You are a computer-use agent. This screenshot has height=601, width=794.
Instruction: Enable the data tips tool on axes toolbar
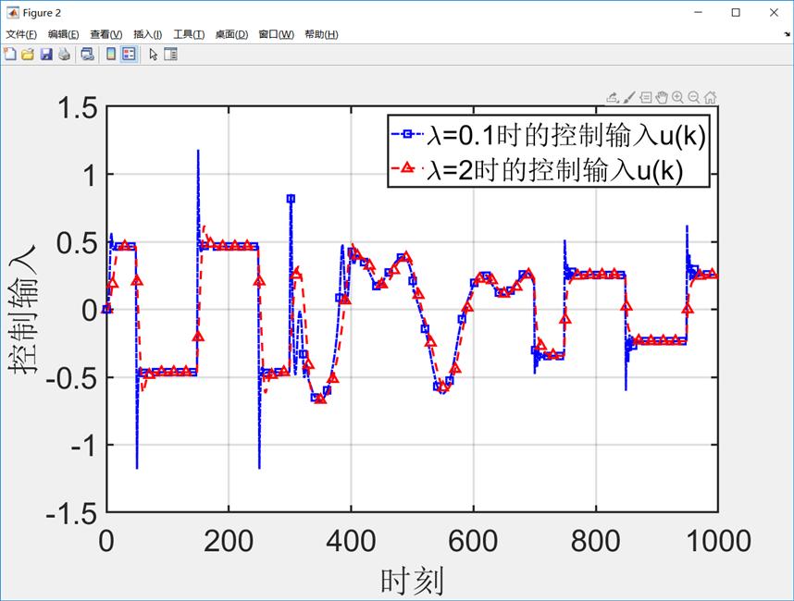coord(646,97)
